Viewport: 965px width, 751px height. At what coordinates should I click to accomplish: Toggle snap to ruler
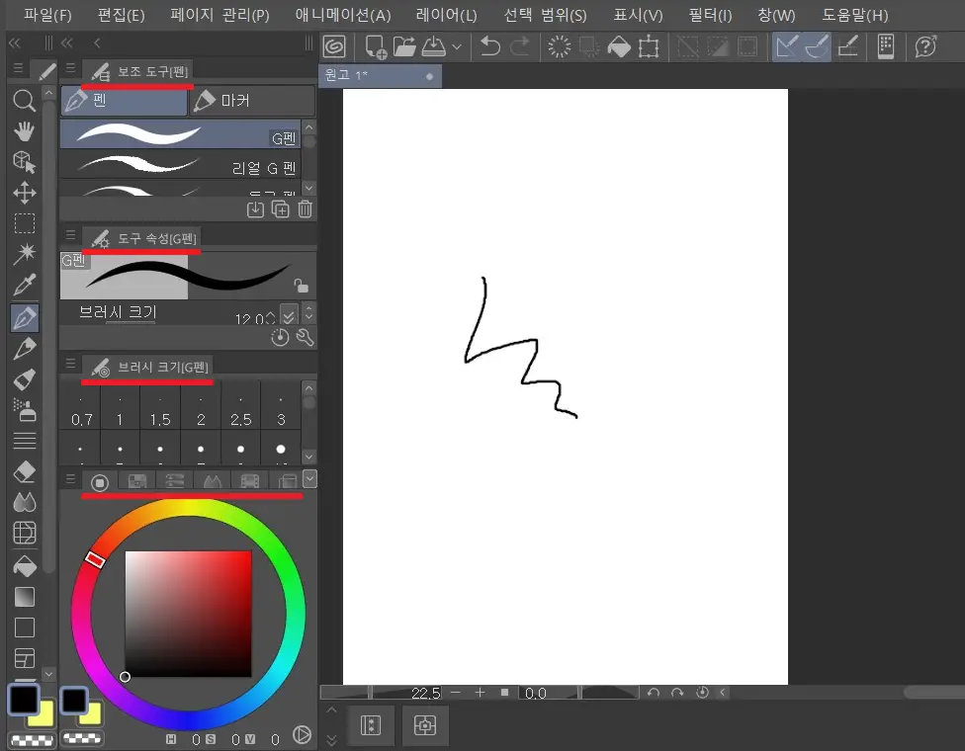point(788,46)
